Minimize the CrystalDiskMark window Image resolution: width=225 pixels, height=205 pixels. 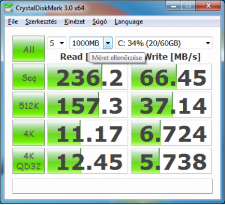click(x=173, y=6)
